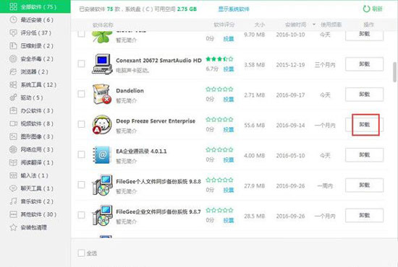
Task: Uninstall Deep Freeze Server Enterprise via 卸载
Action: (x=364, y=125)
